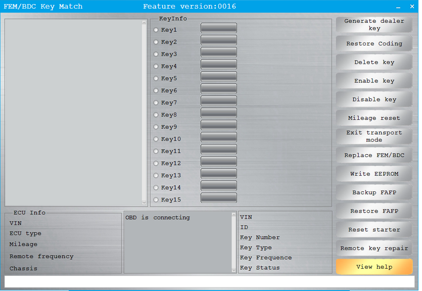Screen dimensions: 422x291
Task: Click the Key5 status field
Action: point(219,76)
